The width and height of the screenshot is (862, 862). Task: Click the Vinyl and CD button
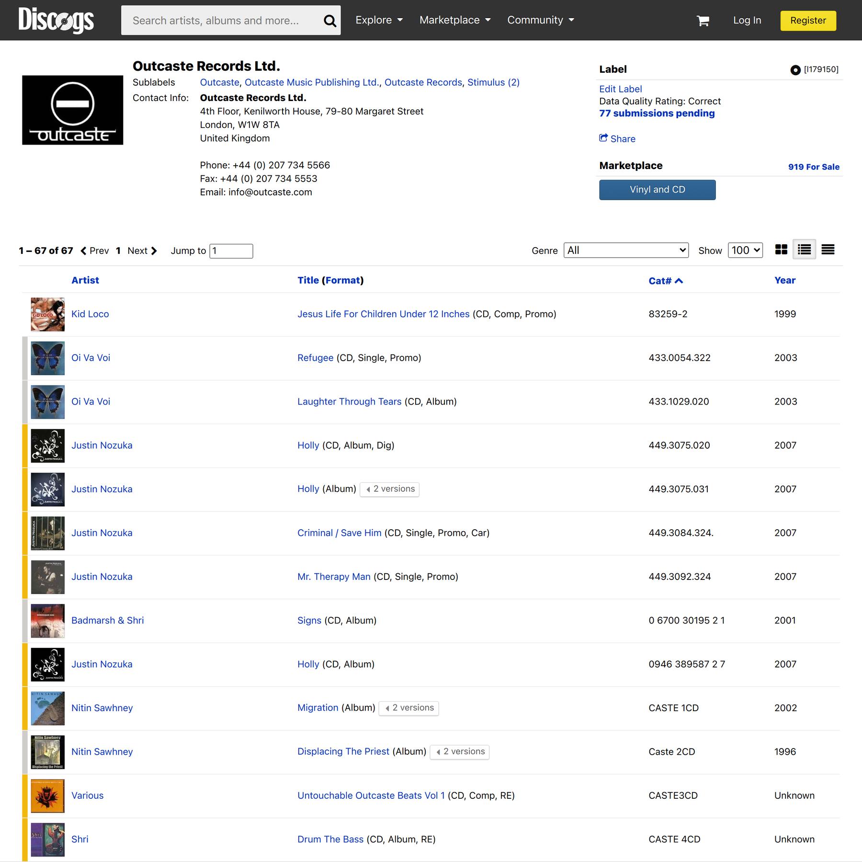tap(657, 190)
